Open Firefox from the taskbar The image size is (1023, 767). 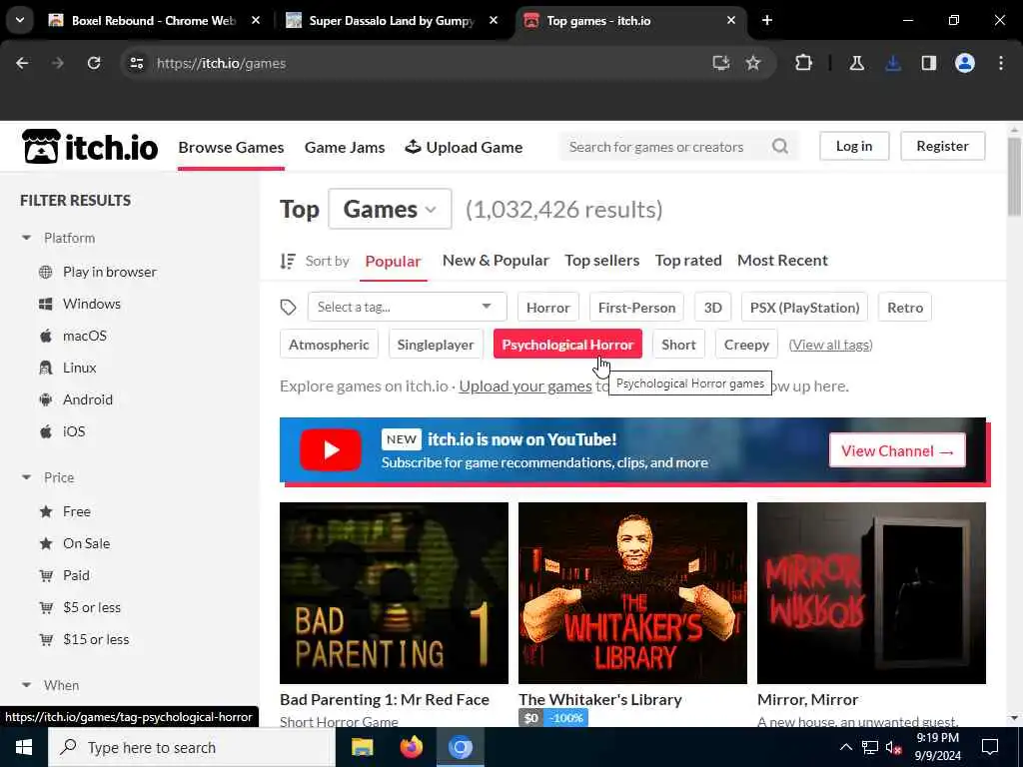[x=411, y=747]
